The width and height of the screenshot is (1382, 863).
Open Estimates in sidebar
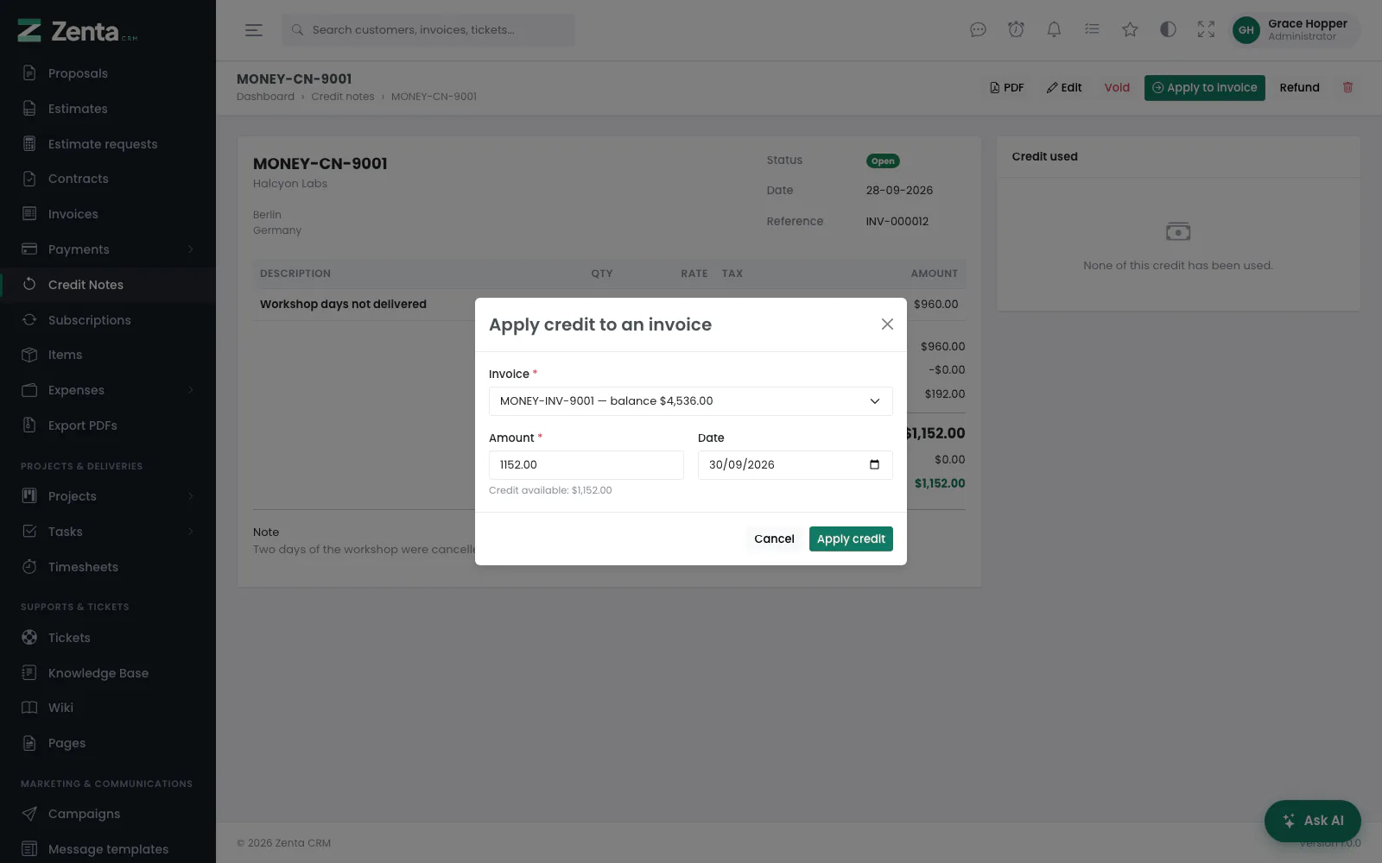coord(108,109)
